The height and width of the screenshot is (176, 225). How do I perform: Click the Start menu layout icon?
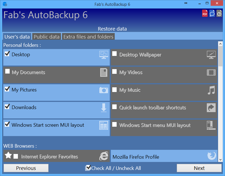pyautogui.click(x=211, y=125)
